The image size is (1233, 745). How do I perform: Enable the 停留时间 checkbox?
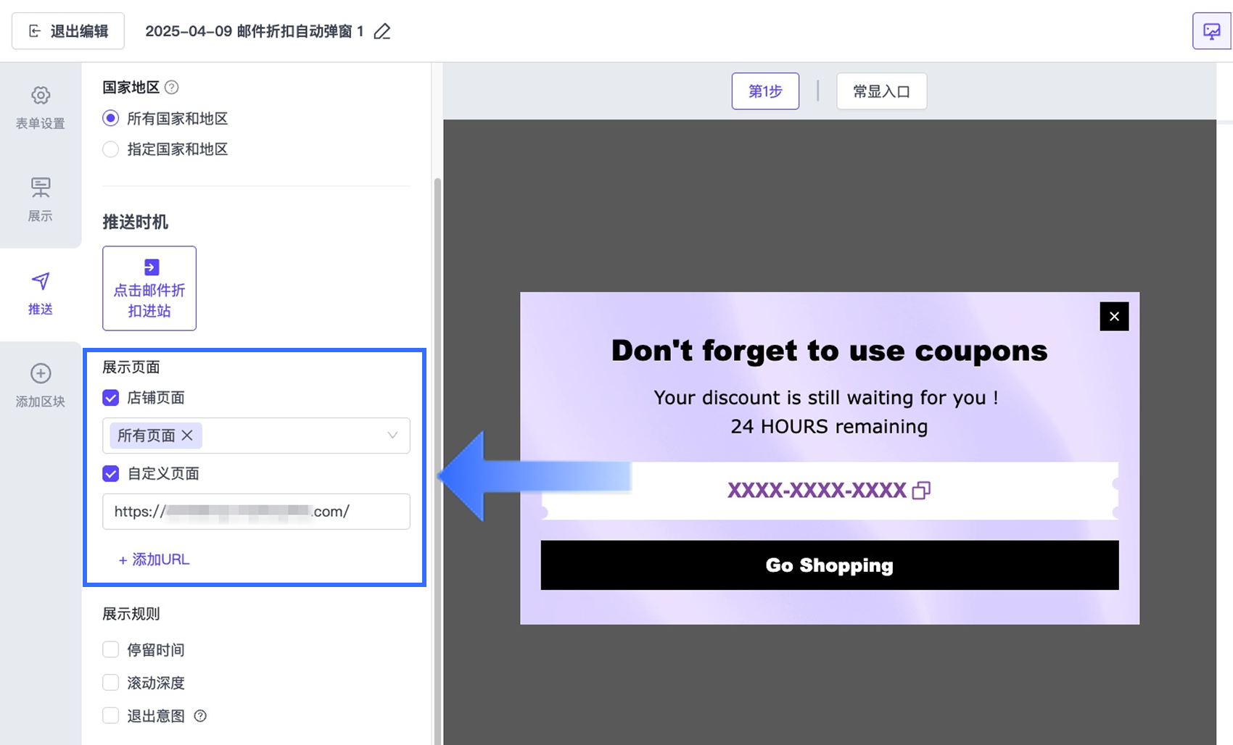[x=110, y=649]
